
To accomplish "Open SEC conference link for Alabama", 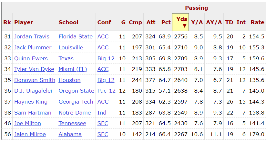I will (x=103, y=134).
